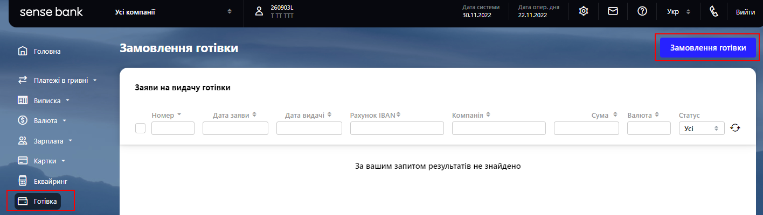Focus the Валюта filter field

pyautogui.click(x=649, y=128)
